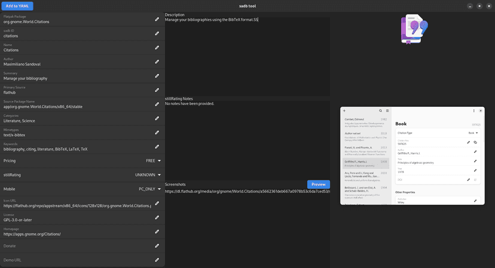This screenshot has height=268, width=495.
Task: Edit the Homepage URL pencil icon
Action: click(157, 232)
